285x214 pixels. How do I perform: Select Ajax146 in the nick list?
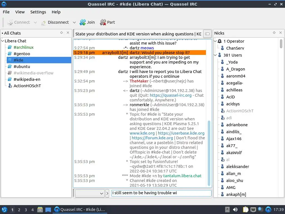coord(234,139)
